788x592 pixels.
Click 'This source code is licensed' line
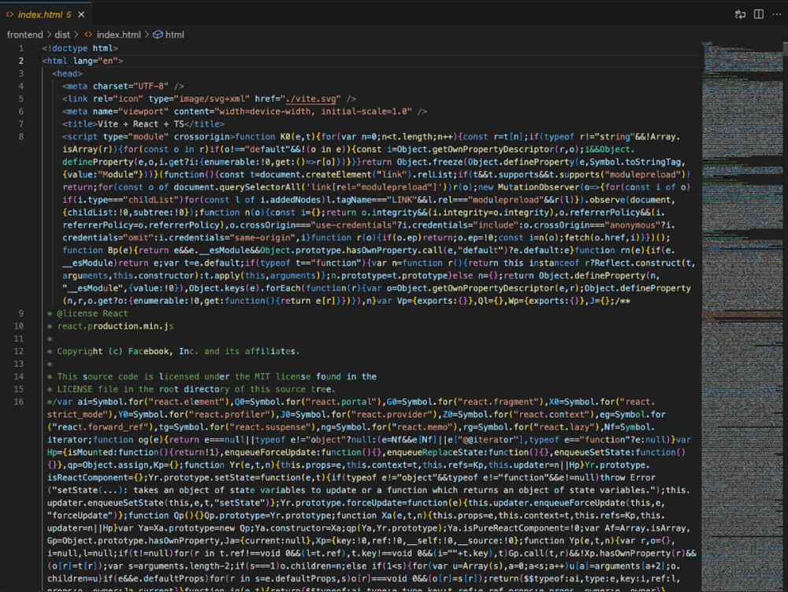(211, 376)
